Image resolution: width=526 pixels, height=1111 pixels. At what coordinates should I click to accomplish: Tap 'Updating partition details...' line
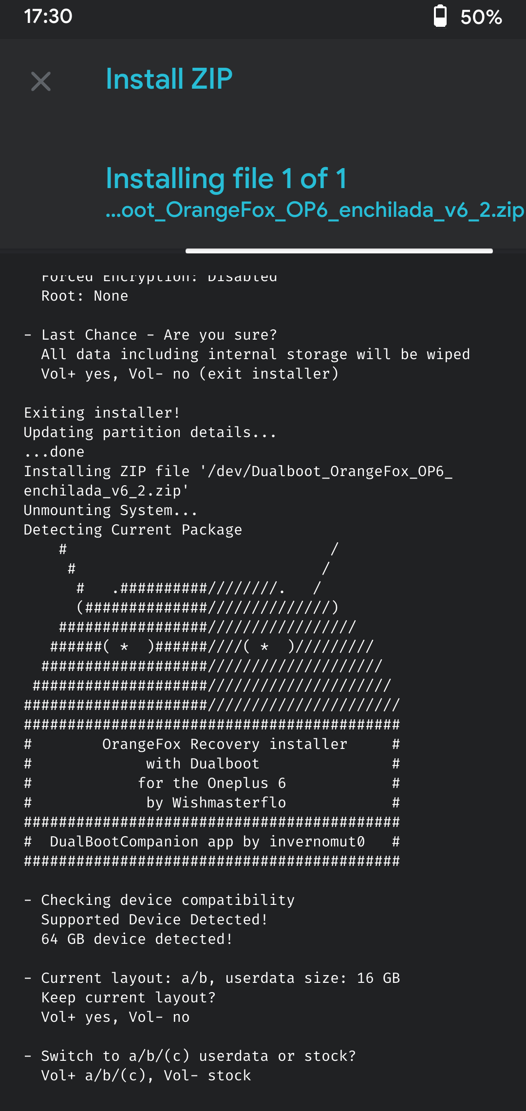[150, 433]
